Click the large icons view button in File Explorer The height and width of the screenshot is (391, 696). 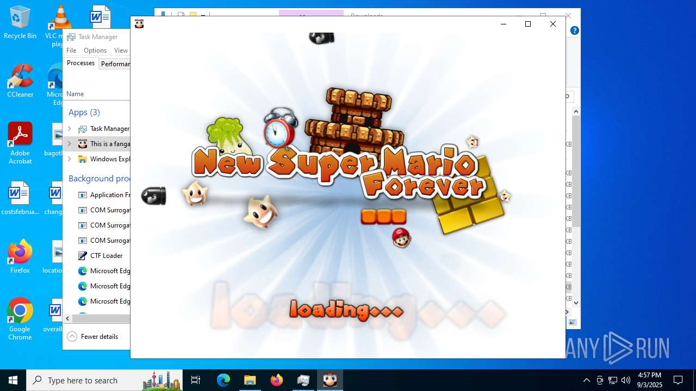pyautogui.click(x=573, y=323)
